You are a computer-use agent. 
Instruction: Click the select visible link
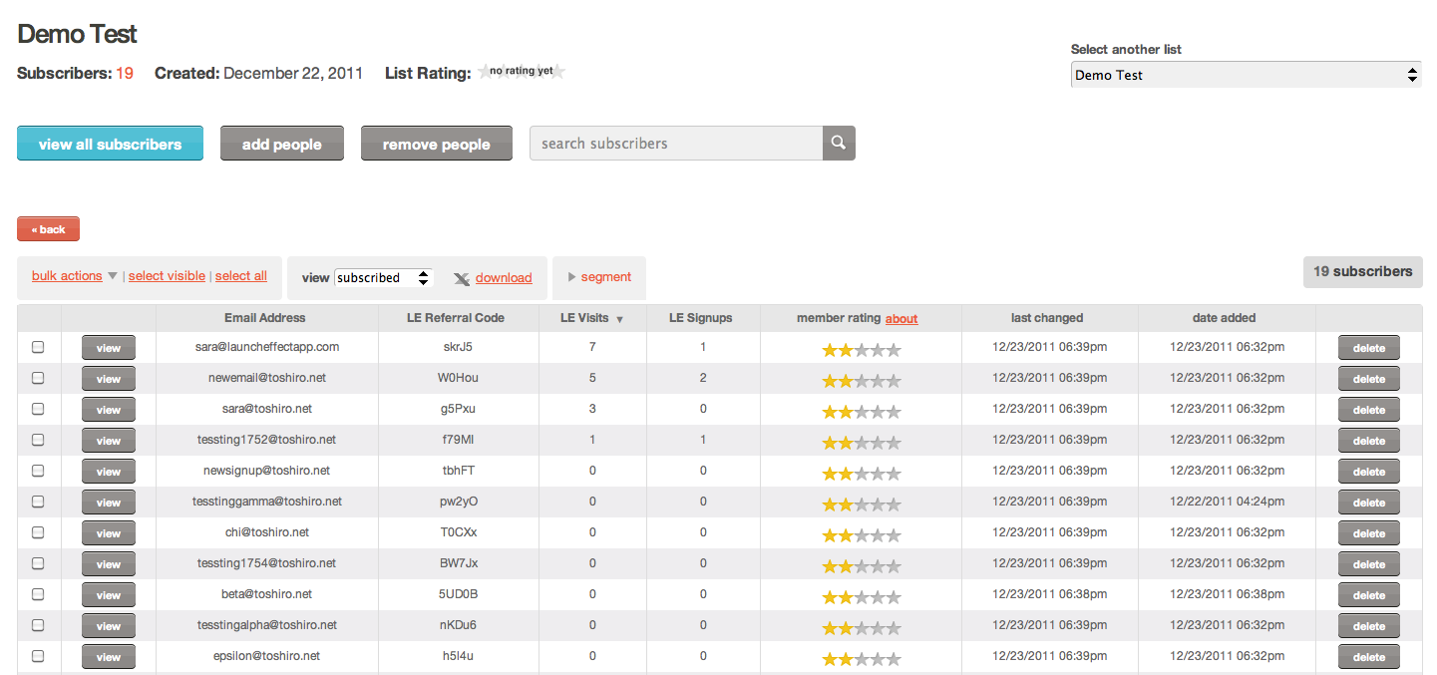[x=167, y=276]
